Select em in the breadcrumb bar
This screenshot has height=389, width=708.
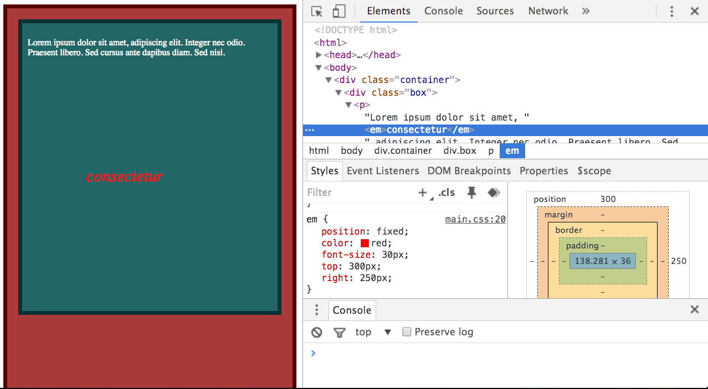(512, 151)
